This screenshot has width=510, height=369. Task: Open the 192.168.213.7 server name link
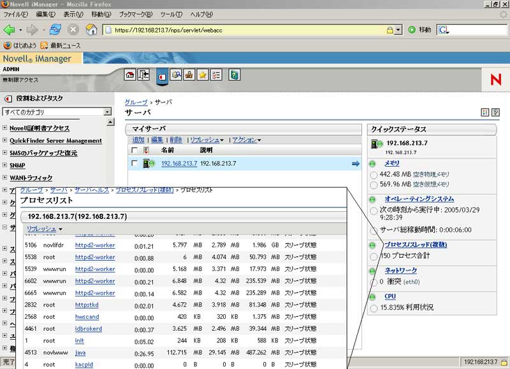pyautogui.click(x=179, y=164)
